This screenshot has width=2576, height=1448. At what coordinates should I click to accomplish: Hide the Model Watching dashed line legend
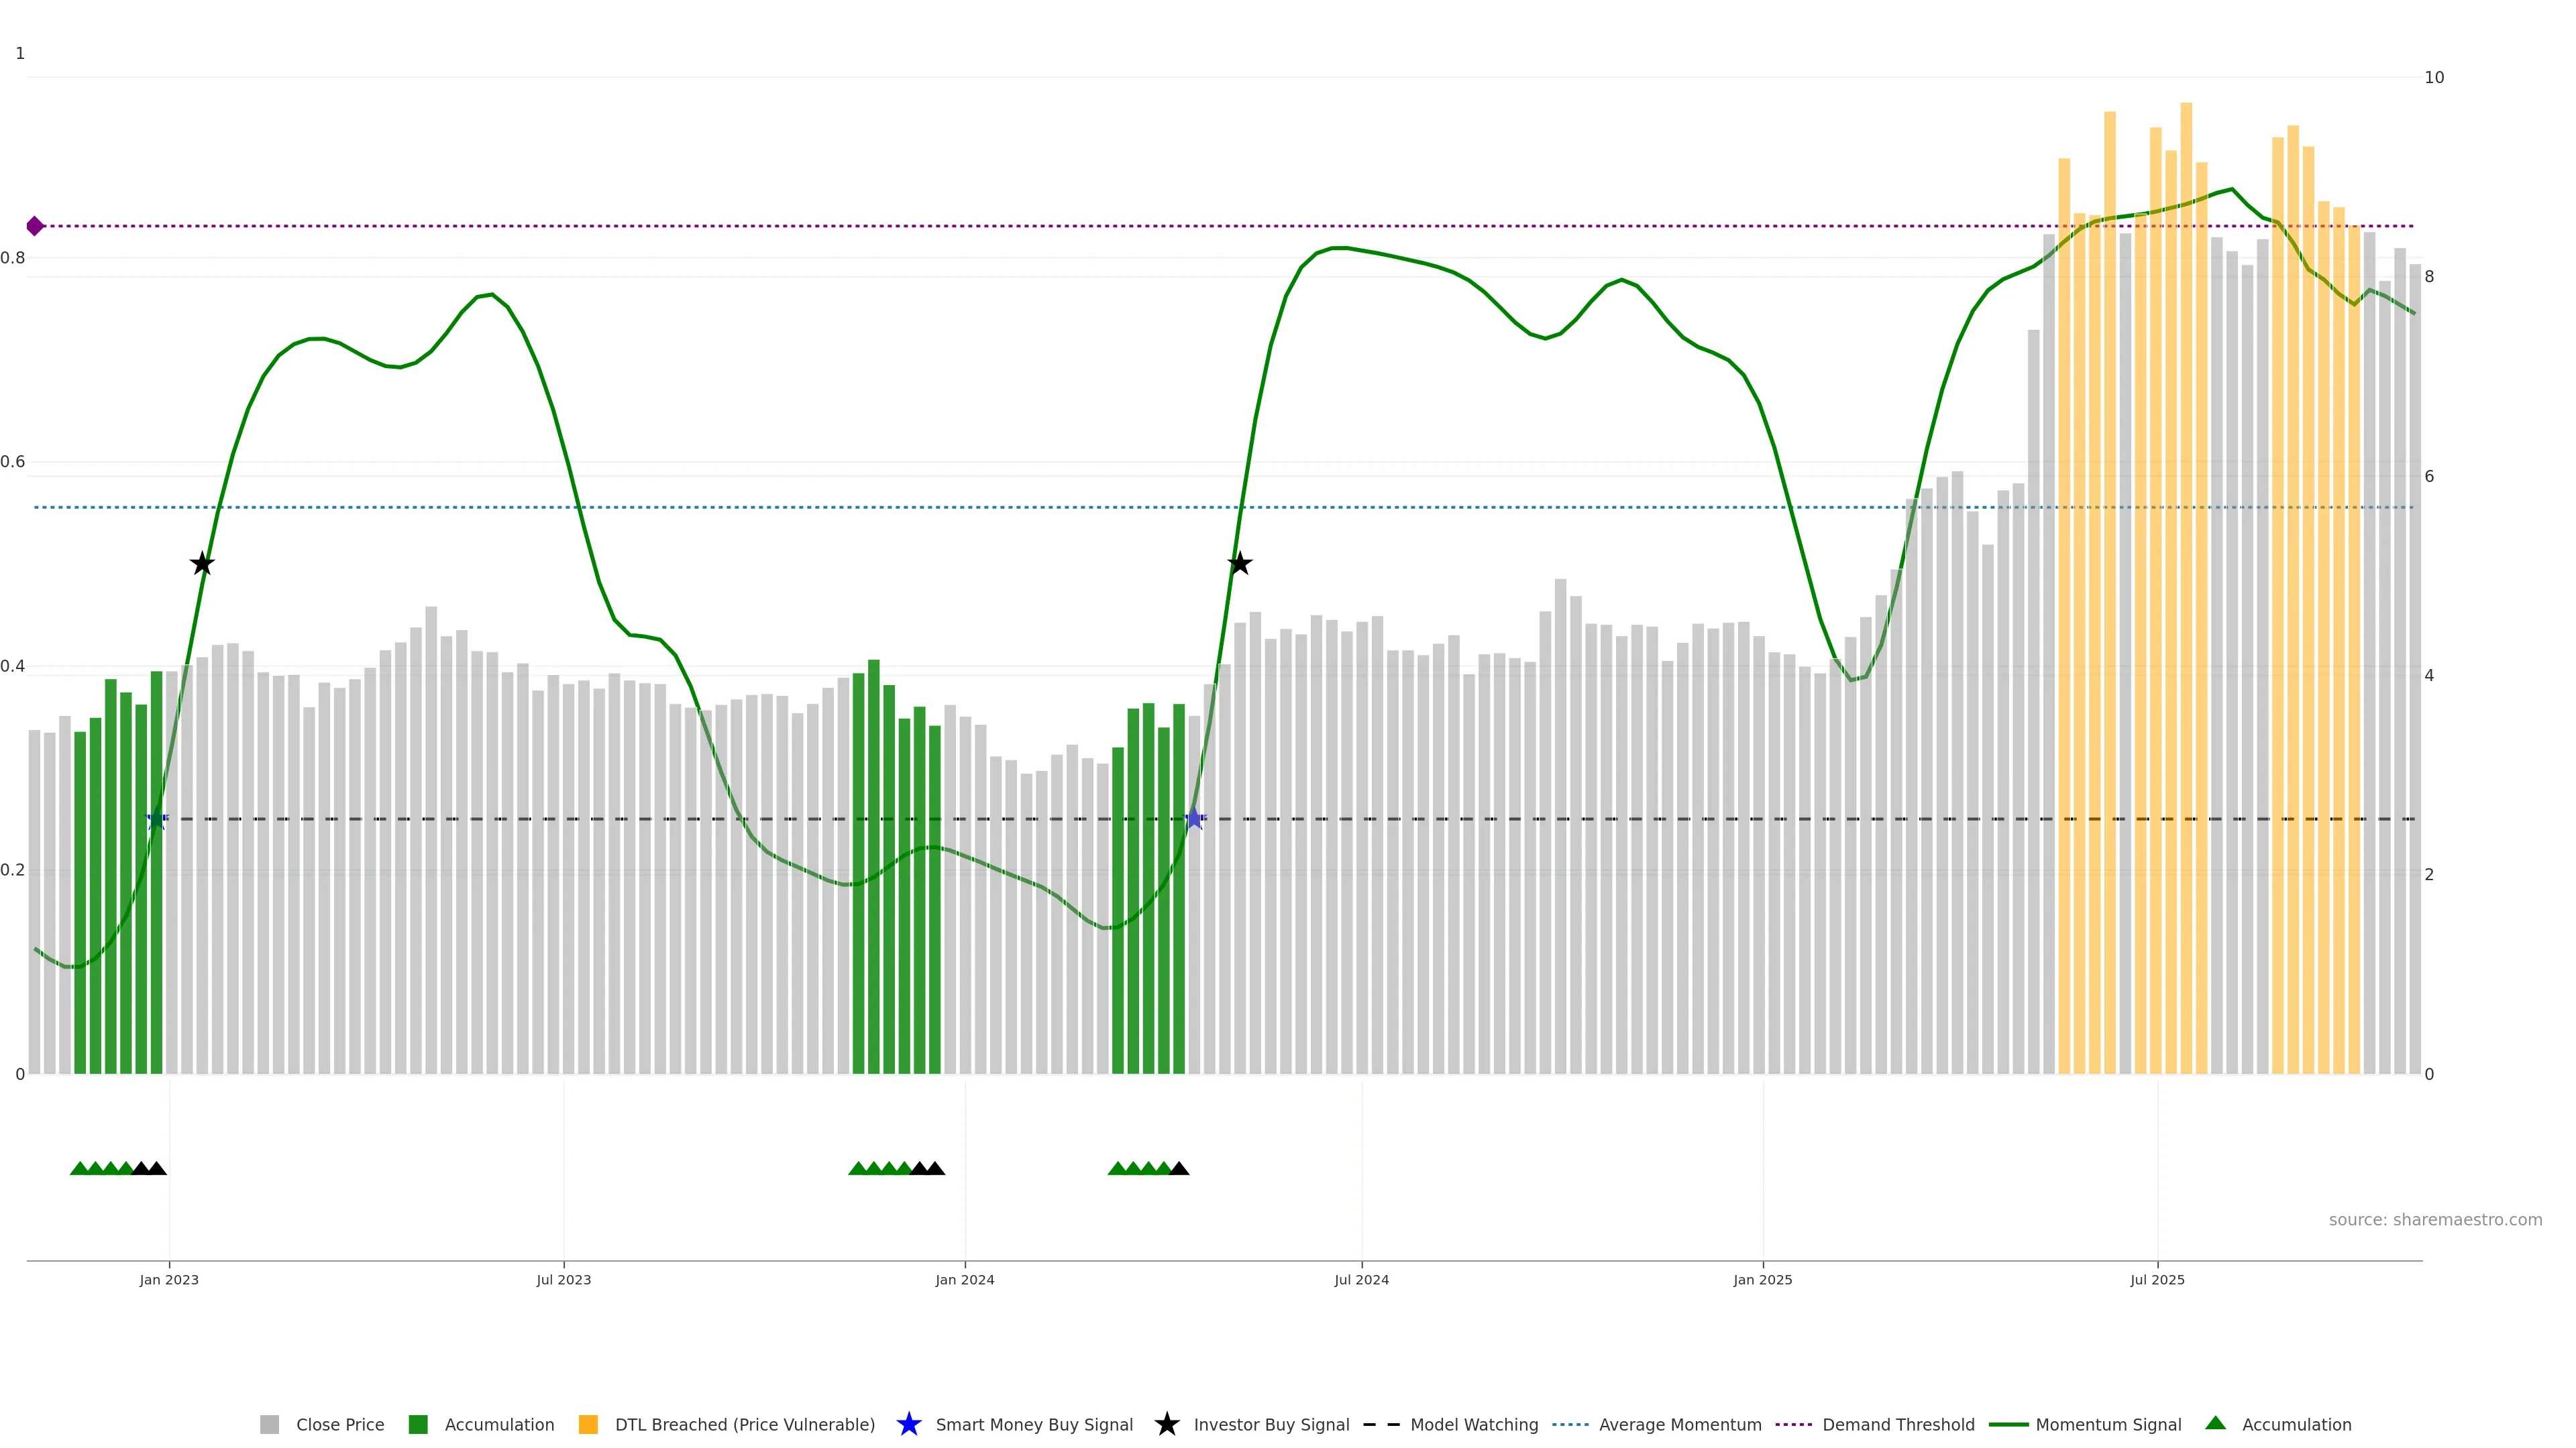[x=1381, y=1424]
